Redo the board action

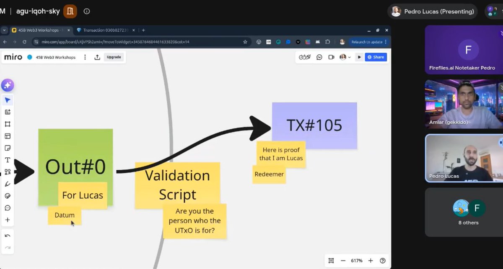[x=8, y=248]
